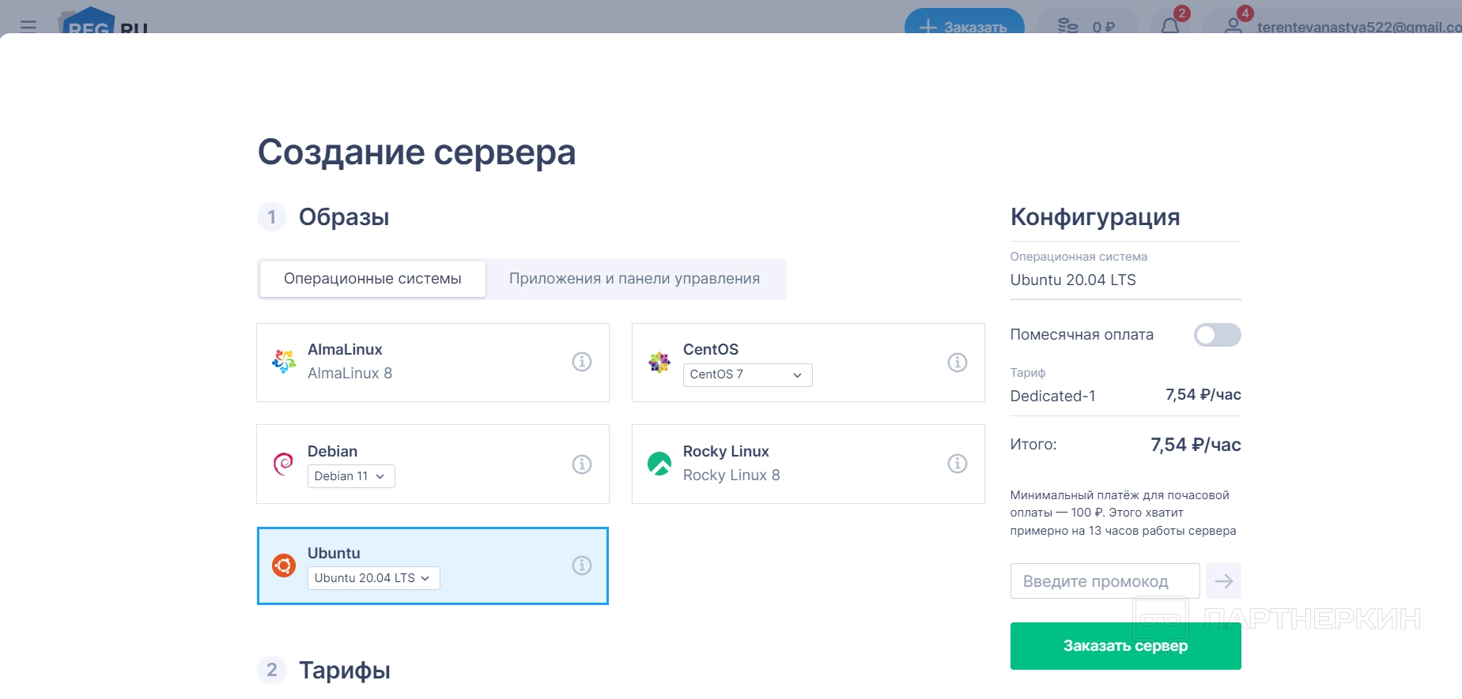1462x699 pixels.
Task: Show Debian image info icon
Action: pyautogui.click(x=582, y=464)
